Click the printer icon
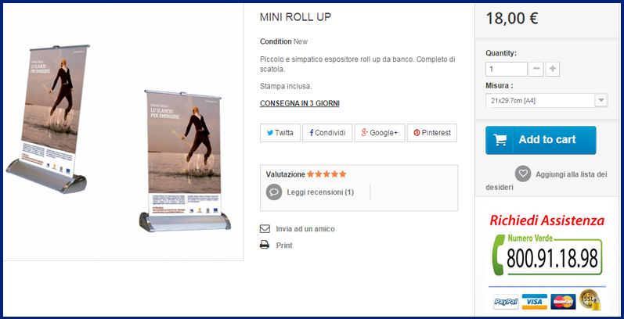 (x=265, y=245)
